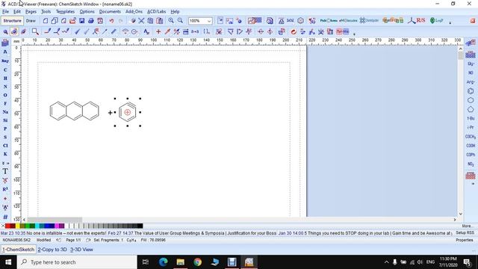Click the eMolecules search button

[348, 21]
